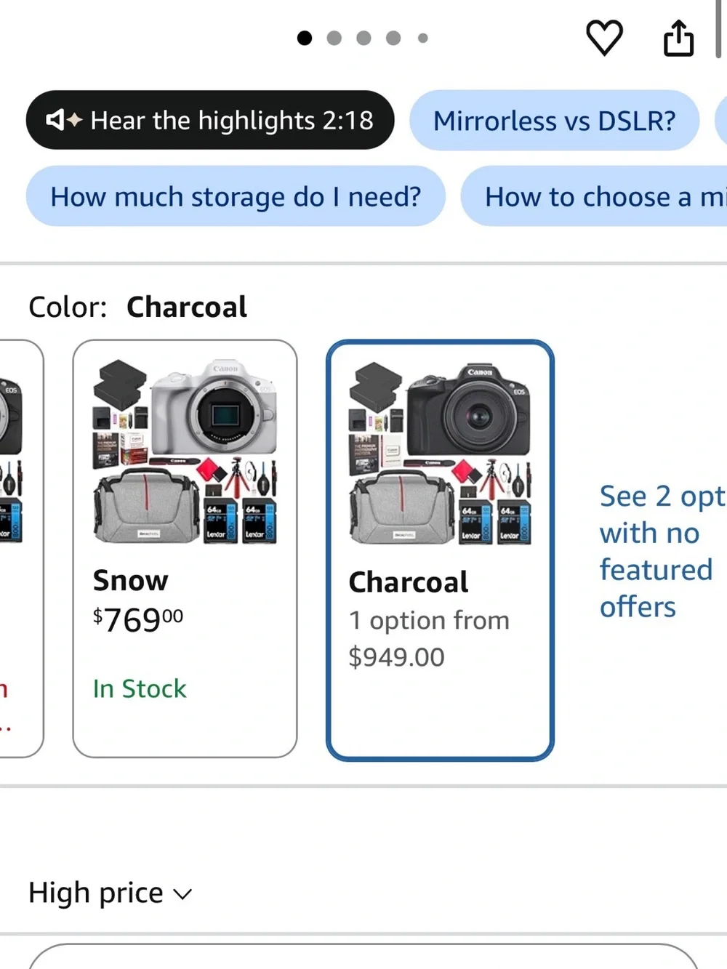Go to third image carousel dot
The image size is (727, 969).
363,38
